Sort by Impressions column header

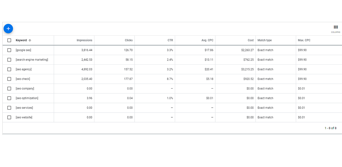coord(84,40)
